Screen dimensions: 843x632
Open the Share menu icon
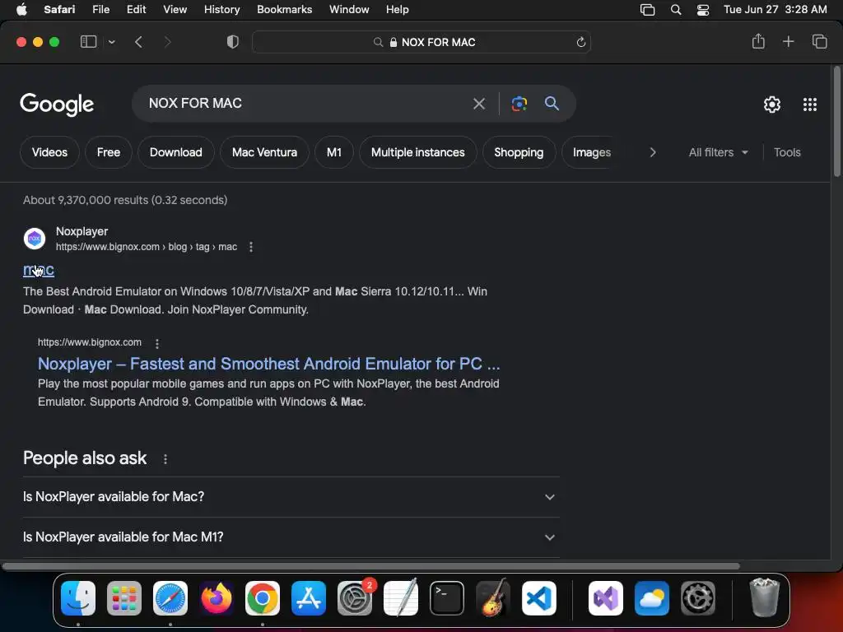758,41
